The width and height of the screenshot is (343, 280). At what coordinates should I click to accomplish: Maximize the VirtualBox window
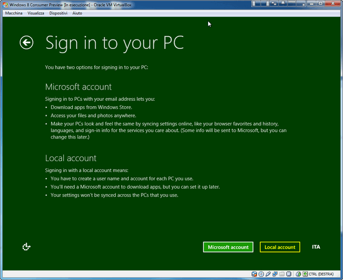pyautogui.click(x=320, y=4)
